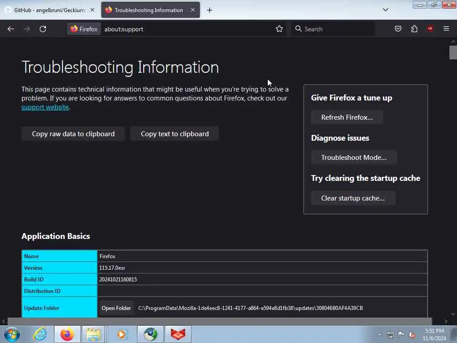Screen dimensions: 457x343
Task: Click Copy text to clipboard
Action: click(174, 134)
